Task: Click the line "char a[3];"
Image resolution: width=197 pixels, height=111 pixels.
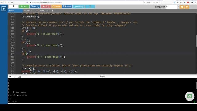Action: (x=28, y=68)
